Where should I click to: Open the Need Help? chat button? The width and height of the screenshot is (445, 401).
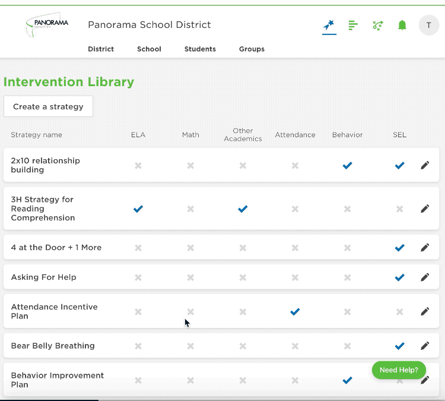[399, 370]
